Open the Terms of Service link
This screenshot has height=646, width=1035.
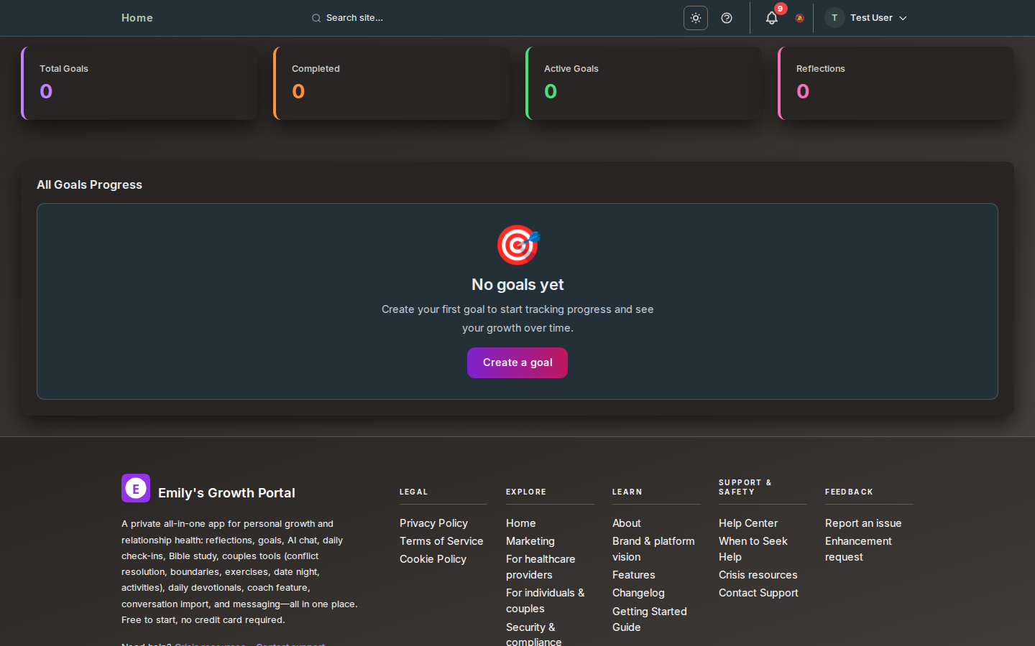pos(441,541)
